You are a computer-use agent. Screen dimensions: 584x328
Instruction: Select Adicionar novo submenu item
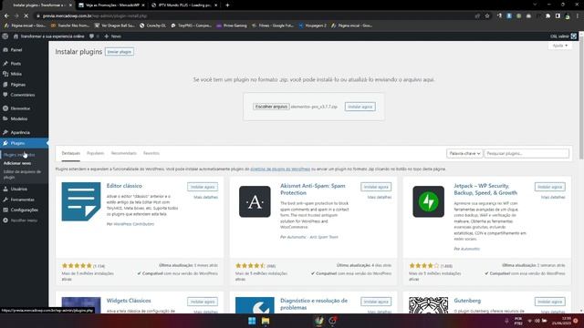click(17, 163)
